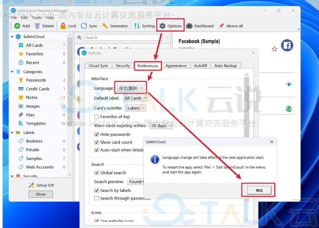Open the Card's subtitle dropdown
The height and width of the screenshot is (228, 319).
(136, 108)
